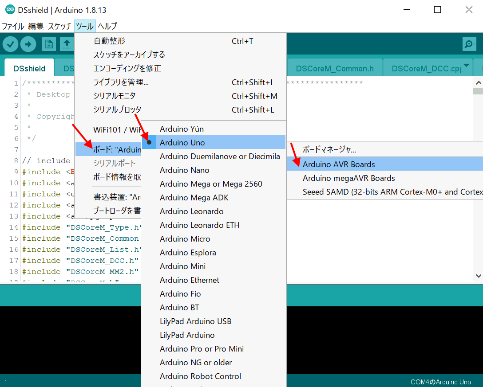Image resolution: width=483 pixels, height=387 pixels.
Task: Select Arduino Nano board
Action: [x=214, y=170]
